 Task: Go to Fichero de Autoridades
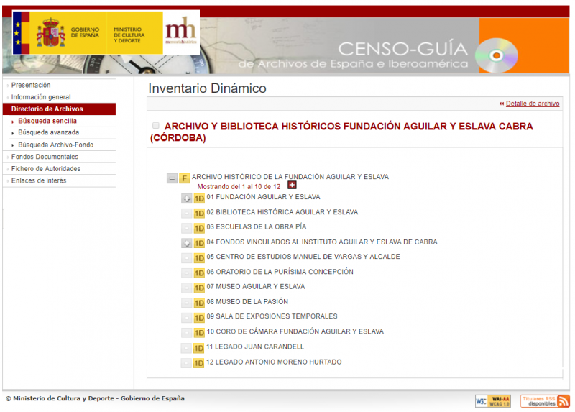[x=45, y=169]
